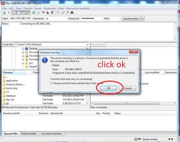Image resolution: width=180 pixels, height=142 pixels.
Task: Click the boost_imp folder icon
Action: tap(4, 88)
